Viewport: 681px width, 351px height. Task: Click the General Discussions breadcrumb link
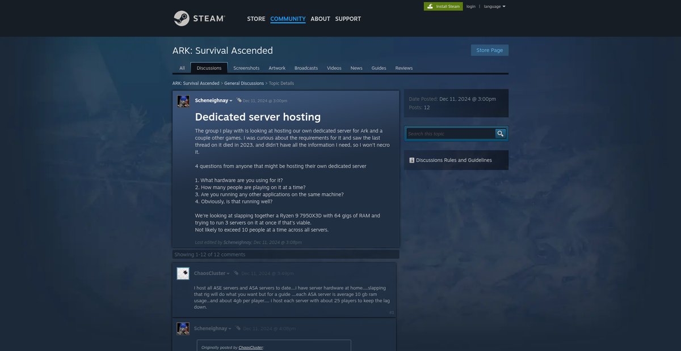[x=244, y=83]
